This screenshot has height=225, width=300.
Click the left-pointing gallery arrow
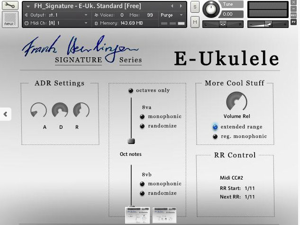click(x=5, y=114)
